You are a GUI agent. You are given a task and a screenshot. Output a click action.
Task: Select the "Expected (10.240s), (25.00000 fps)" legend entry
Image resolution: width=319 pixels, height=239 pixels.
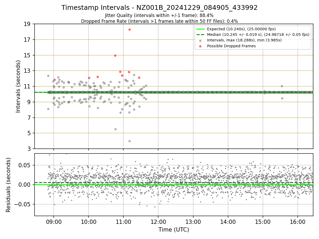241,29
